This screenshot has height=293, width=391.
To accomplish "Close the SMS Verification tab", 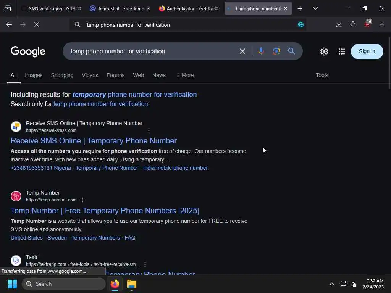I will [79, 9].
